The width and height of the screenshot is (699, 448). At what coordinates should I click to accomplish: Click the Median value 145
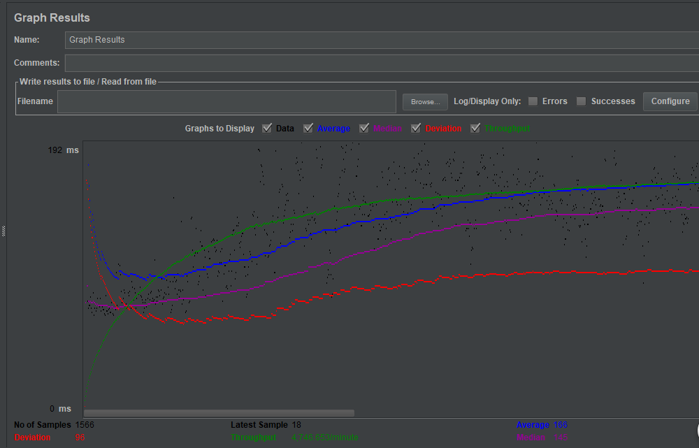[x=561, y=438]
